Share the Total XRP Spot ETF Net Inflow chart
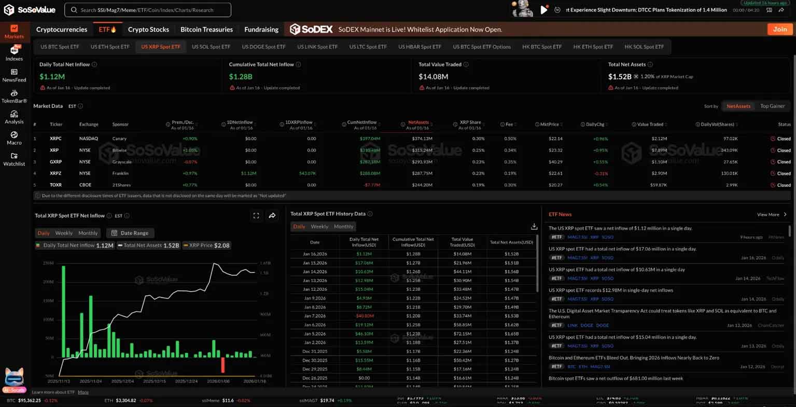Image resolution: width=796 pixels, height=407 pixels. click(x=272, y=215)
